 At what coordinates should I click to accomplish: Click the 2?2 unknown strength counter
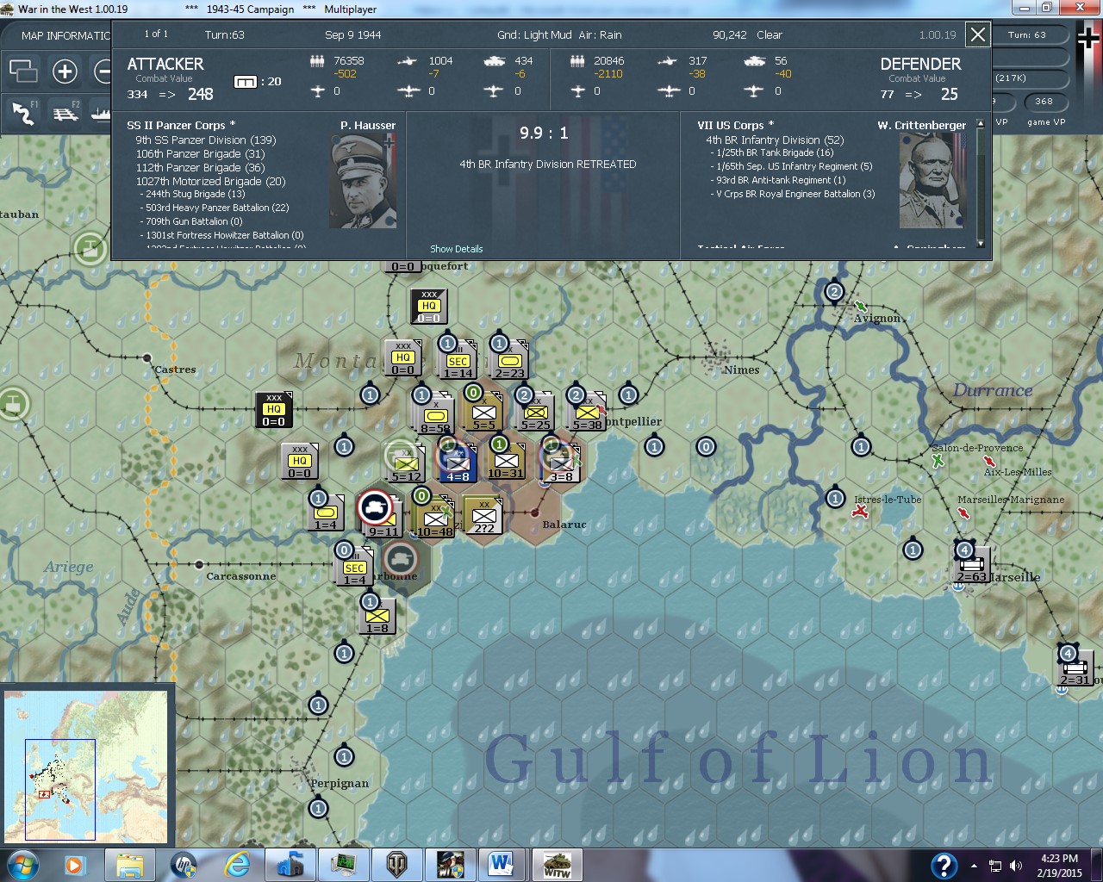pyautogui.click(x=483, y=515)
